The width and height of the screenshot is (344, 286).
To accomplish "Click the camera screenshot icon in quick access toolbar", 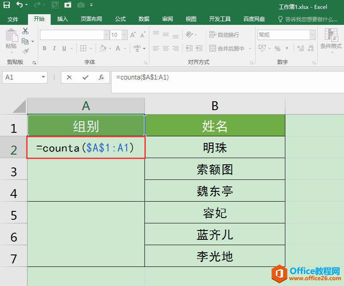I will [x=81, y=5].
